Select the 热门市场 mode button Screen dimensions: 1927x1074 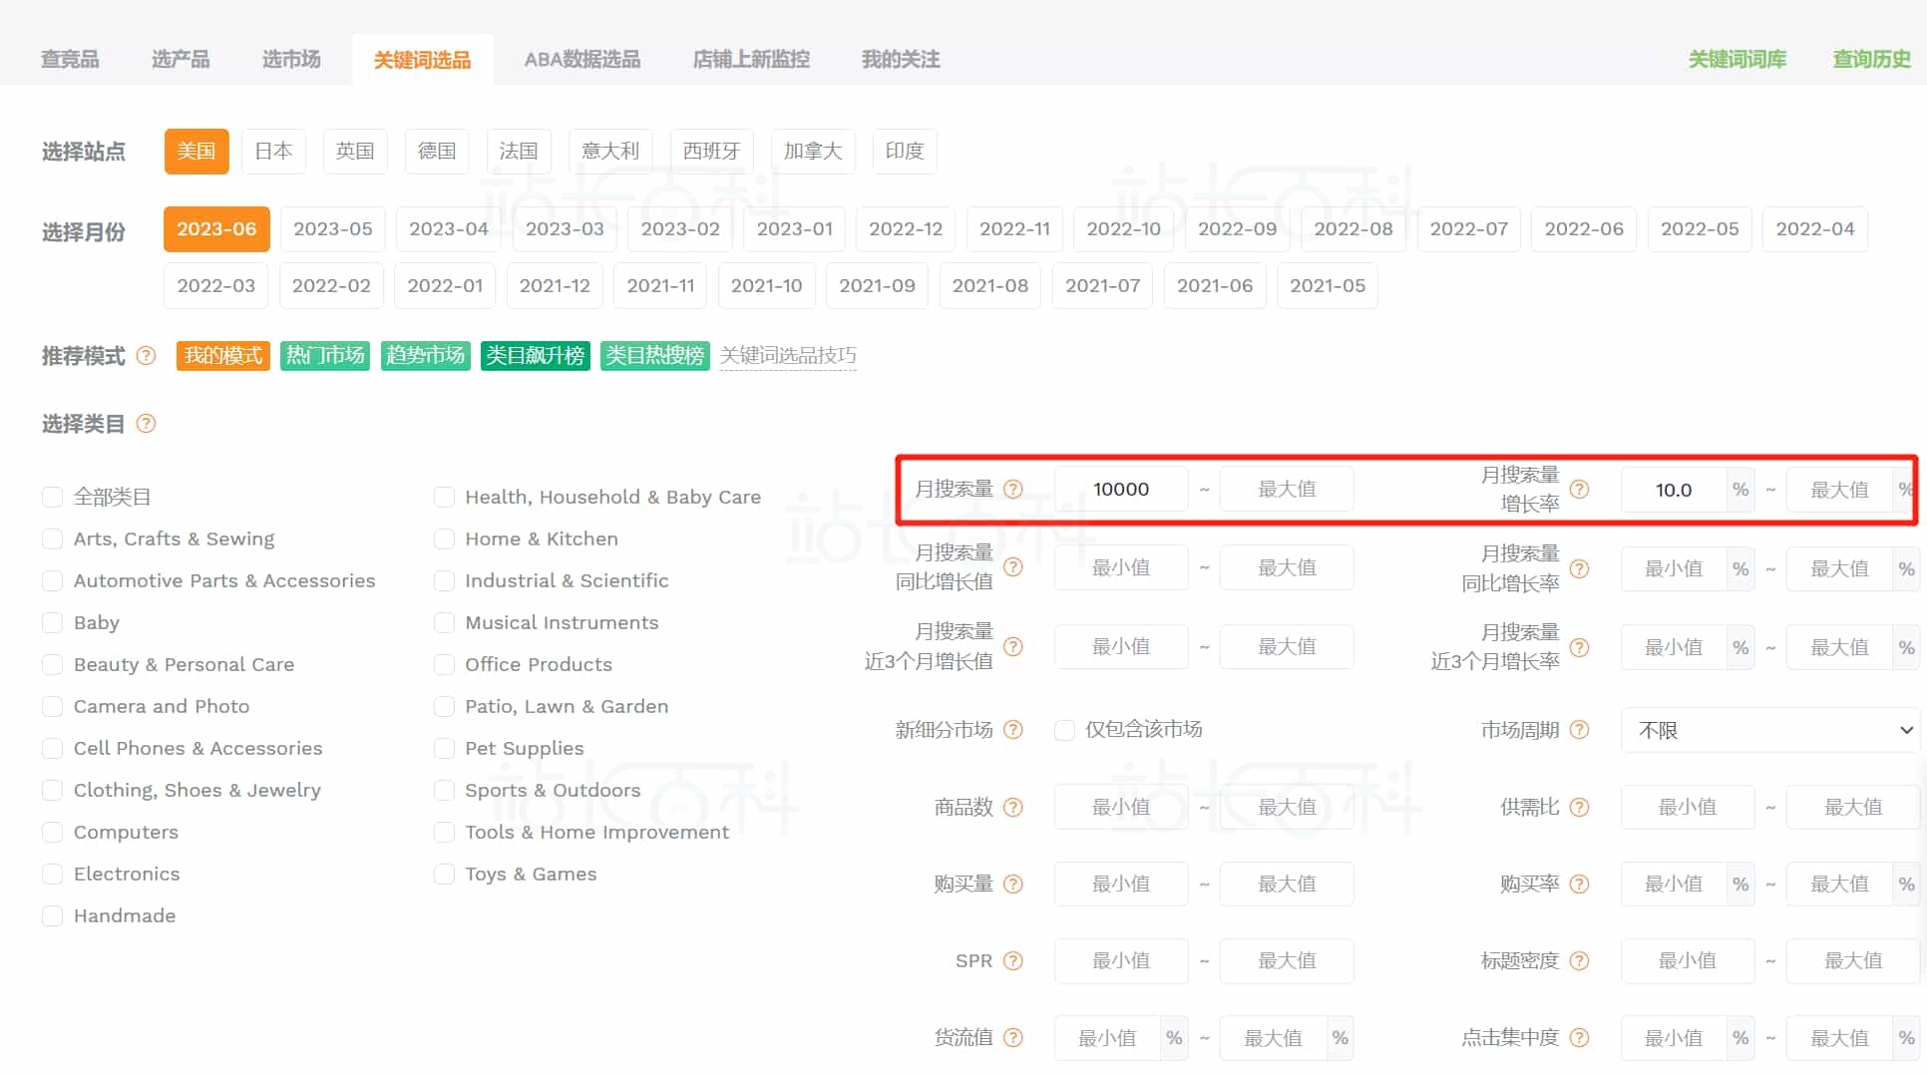(x=324, y=356)
